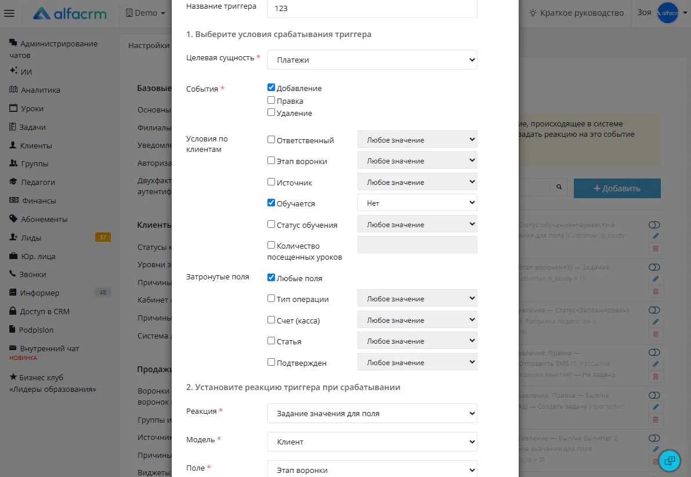
Task: Uncheck the Добавление event checkbox
Action: click(271, 88)
